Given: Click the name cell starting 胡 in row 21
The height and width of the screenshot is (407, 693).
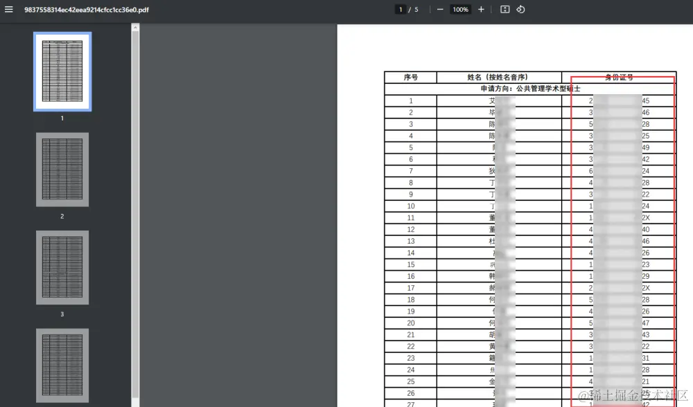Looking at the screenshot, I should point(499,334).
